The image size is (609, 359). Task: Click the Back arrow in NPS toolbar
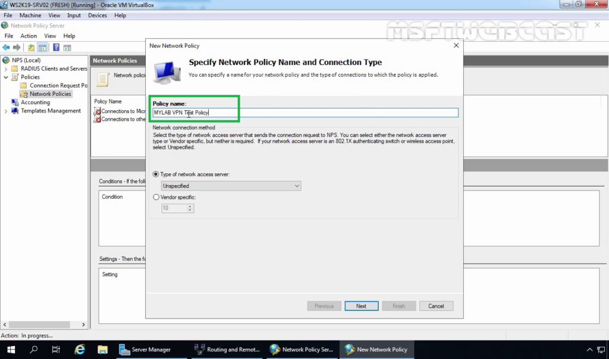(x=6, y=48)
